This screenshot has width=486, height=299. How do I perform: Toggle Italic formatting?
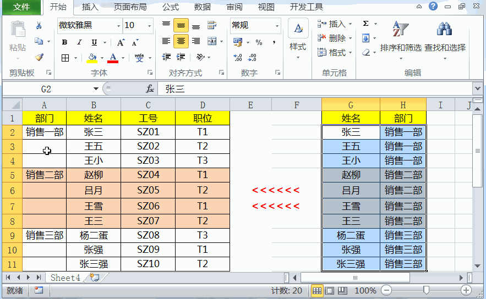(79, 42)
